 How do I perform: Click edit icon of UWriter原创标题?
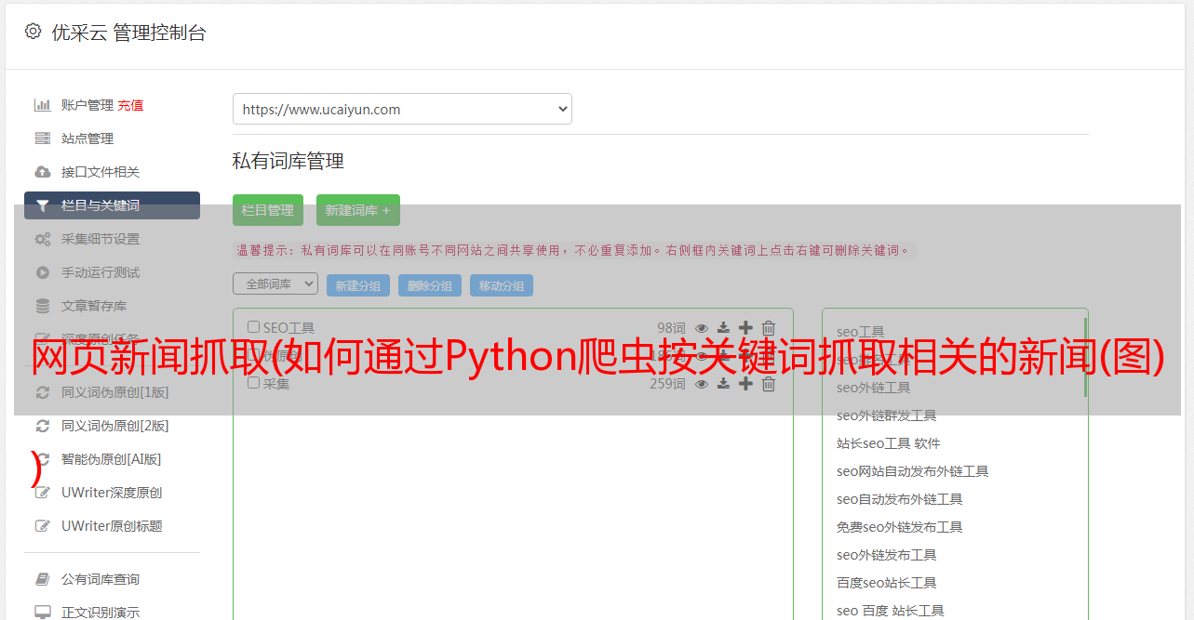click(43, 526)
